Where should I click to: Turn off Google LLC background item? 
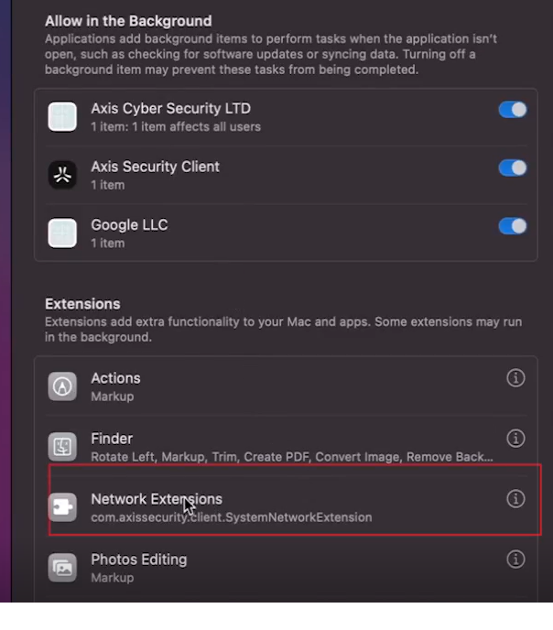point(513,226)
